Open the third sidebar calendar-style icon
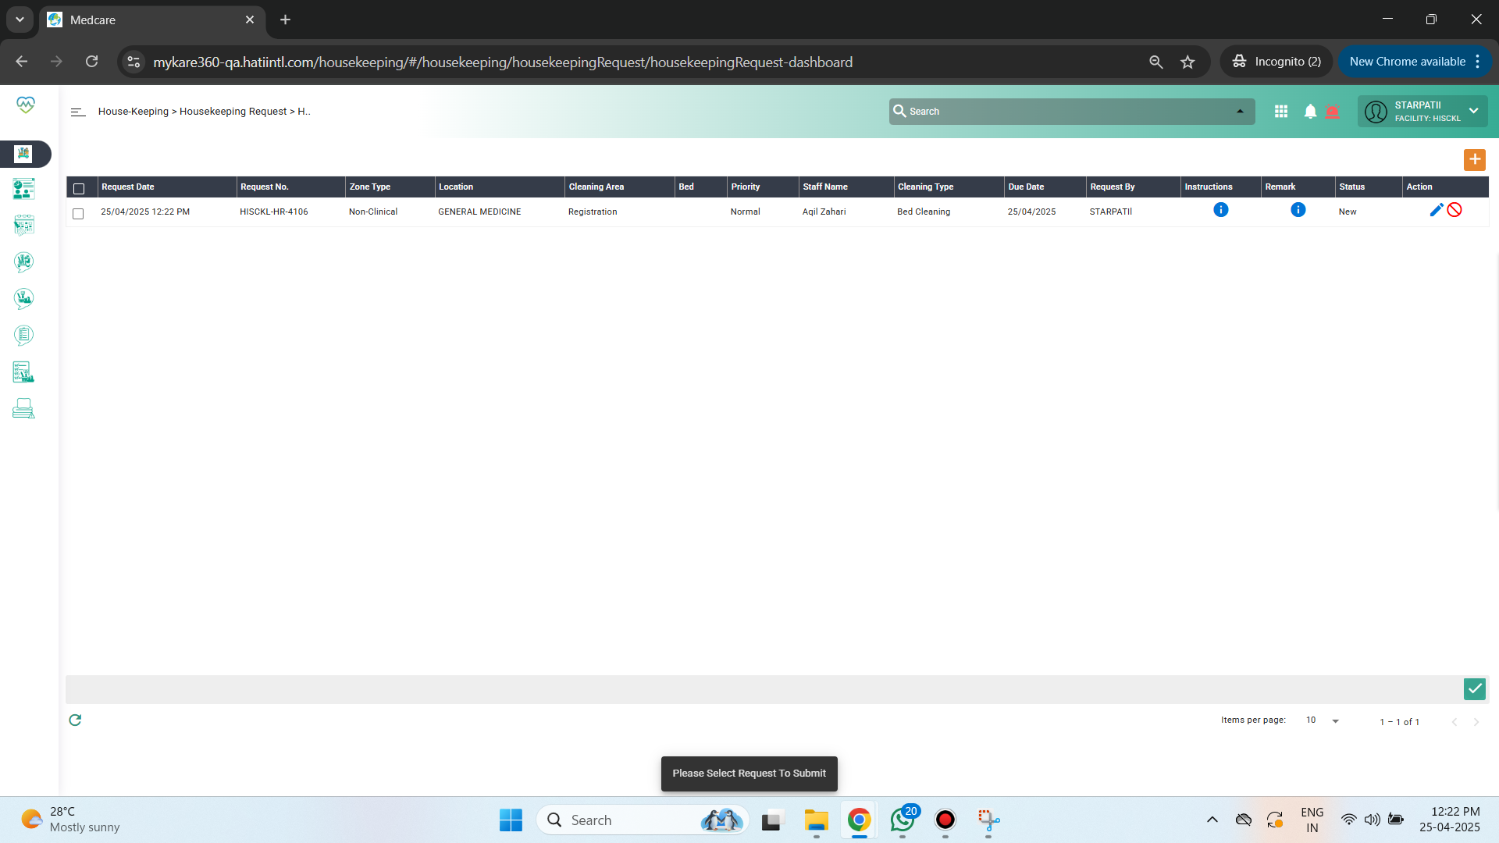The height and width of the screenshot is (843, 1499). click(x=23, y=225)
